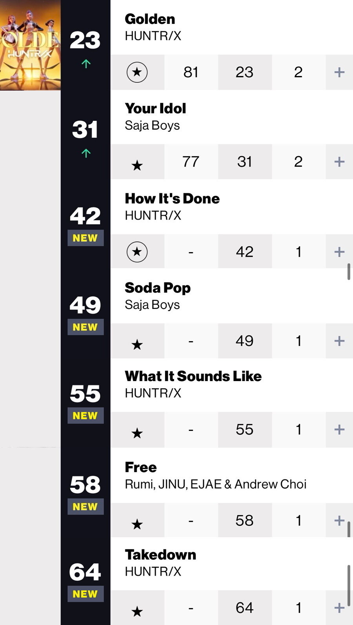353x625 pixels.
Task: Click the star icon in Your Idol row
Action: pyautogui.click(x=137, y=165)
